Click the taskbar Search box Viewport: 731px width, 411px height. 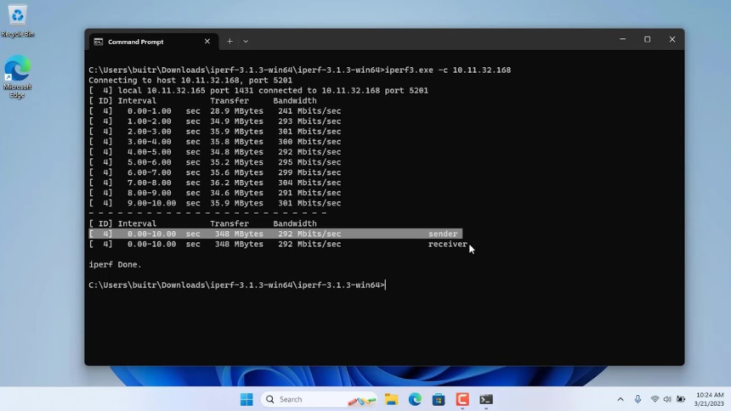(320, 399)
